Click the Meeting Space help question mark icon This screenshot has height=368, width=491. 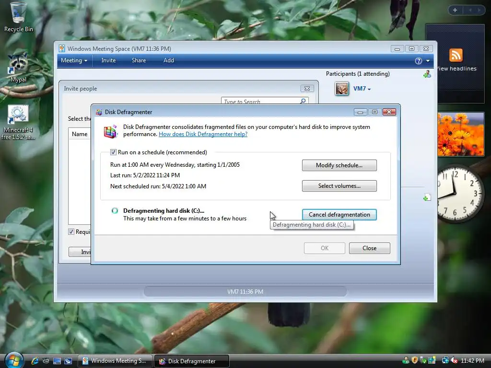coord(418,61)
